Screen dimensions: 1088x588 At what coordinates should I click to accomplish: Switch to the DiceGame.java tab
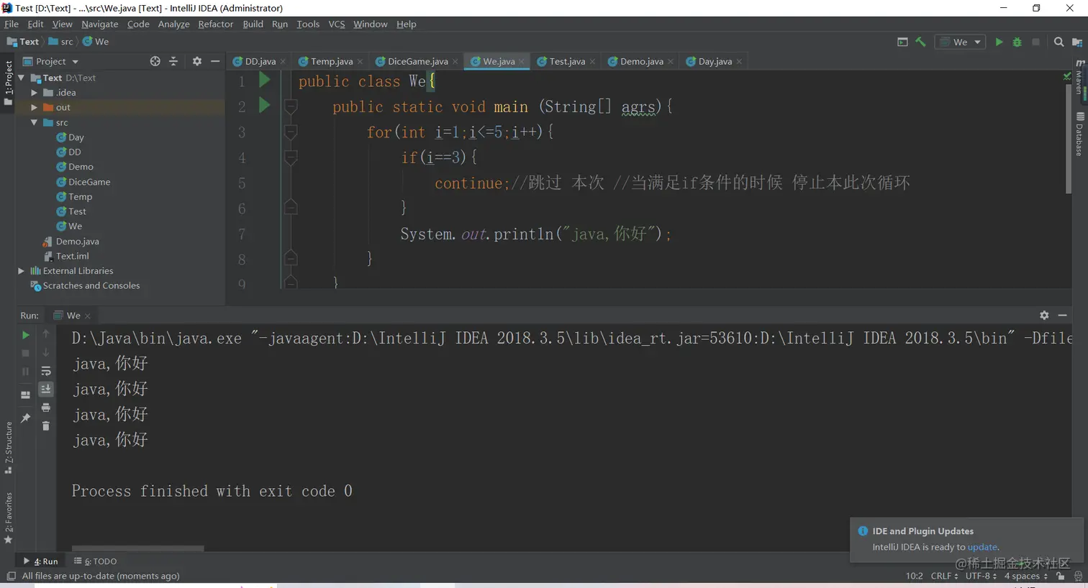coord(417,62)
